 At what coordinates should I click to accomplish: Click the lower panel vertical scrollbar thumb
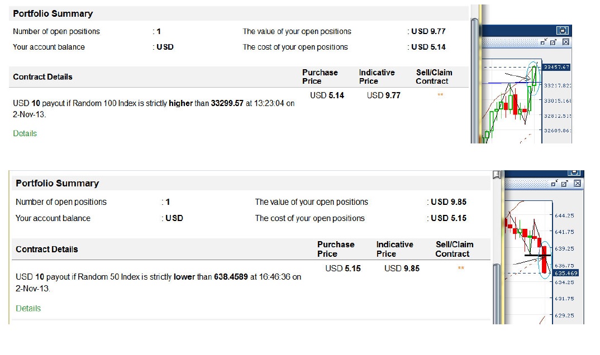497,294
